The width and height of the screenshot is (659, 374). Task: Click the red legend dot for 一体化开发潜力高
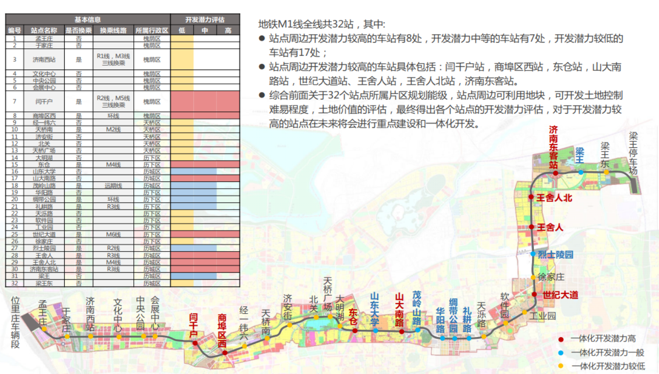point(562,339)
